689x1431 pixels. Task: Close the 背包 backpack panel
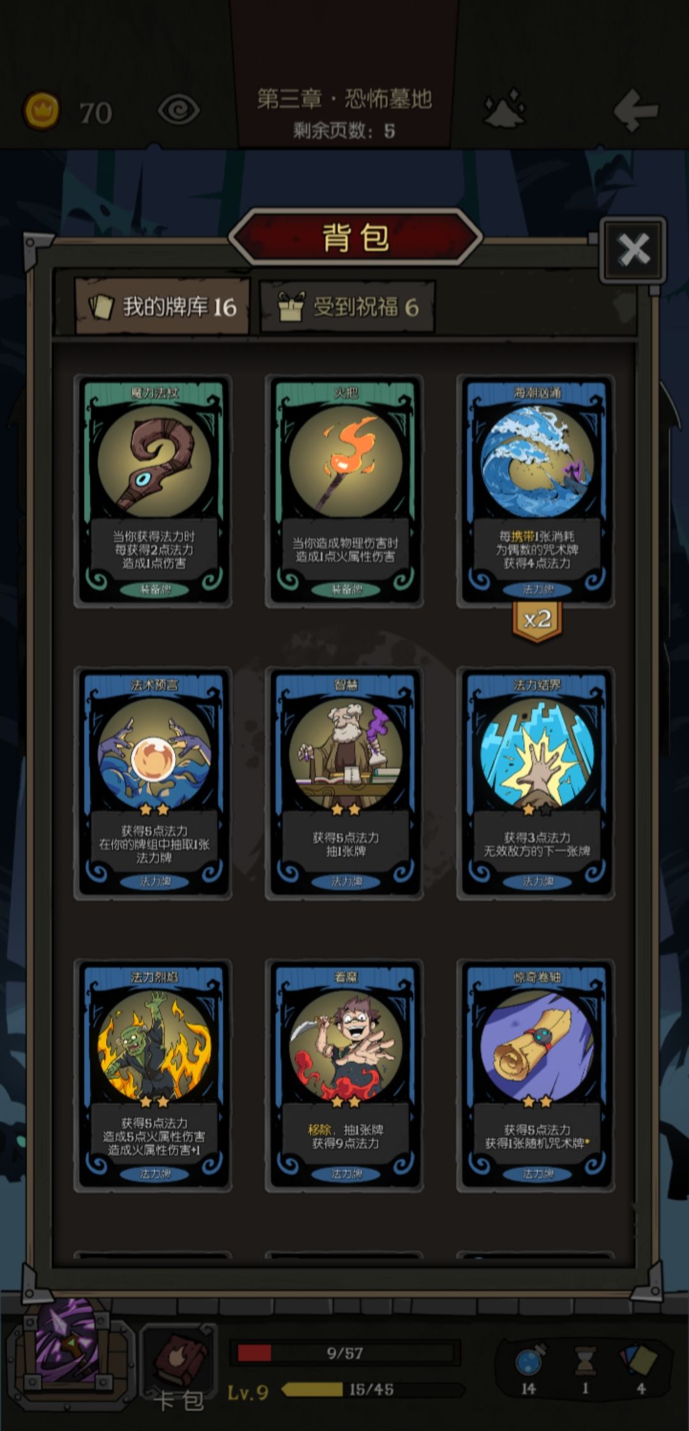633,249
